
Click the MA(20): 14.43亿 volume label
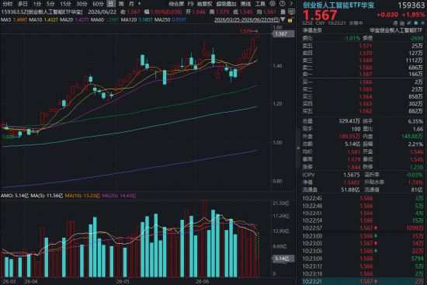click(119, 196)
